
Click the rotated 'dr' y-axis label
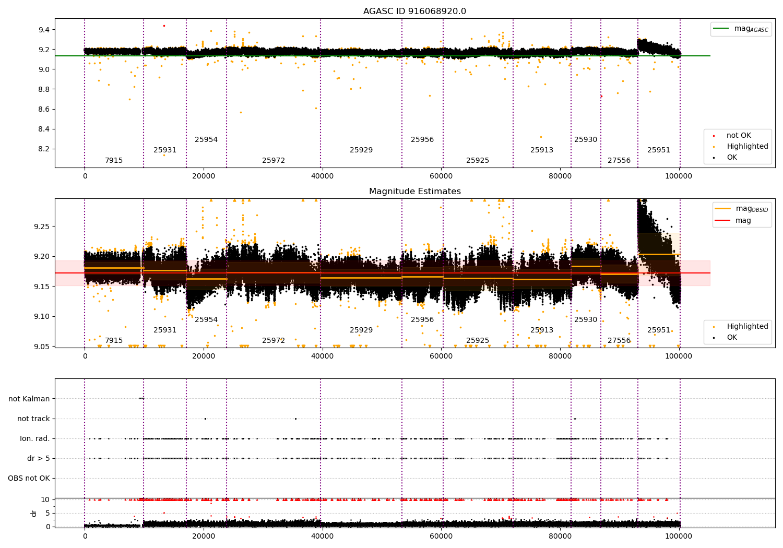34,513
